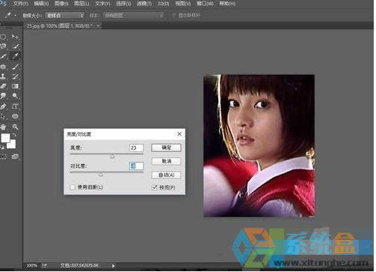Choose the Lasso tool
Screen dimensions: 376x272
coord(3,46)
